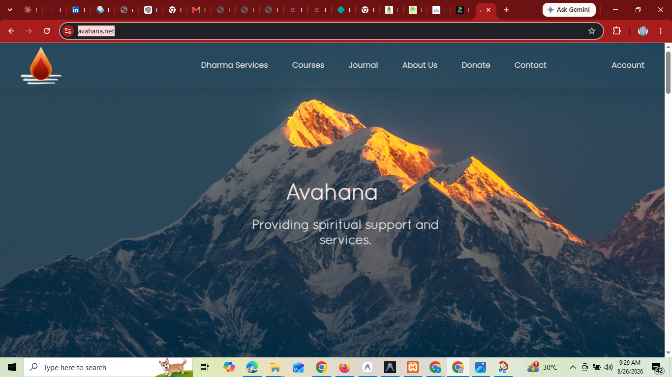
Task: Reload the page with refresh icon
Action: (47, 31)
